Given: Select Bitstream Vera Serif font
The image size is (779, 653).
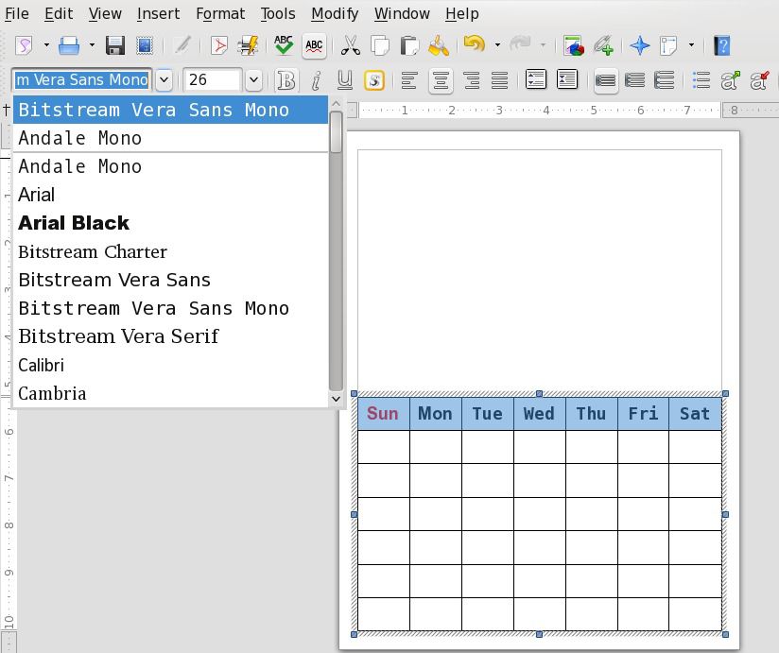Looking at the screenshot, I should [x=118, y=336].
